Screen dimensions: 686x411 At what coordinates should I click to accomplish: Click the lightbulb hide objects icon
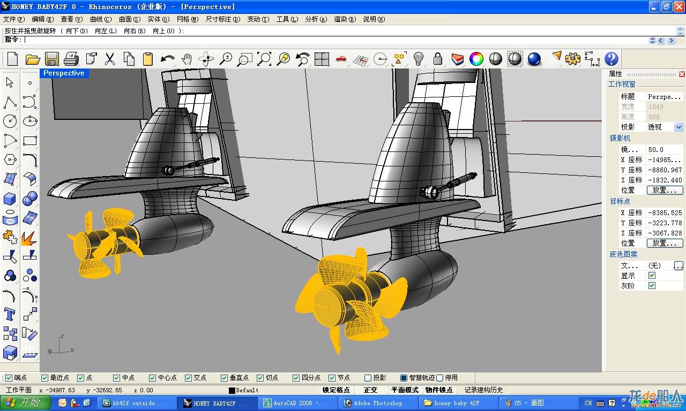(419, 59)
